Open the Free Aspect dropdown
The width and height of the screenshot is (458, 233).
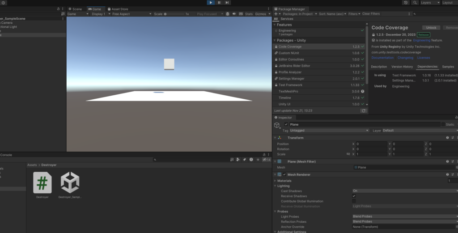132,14
